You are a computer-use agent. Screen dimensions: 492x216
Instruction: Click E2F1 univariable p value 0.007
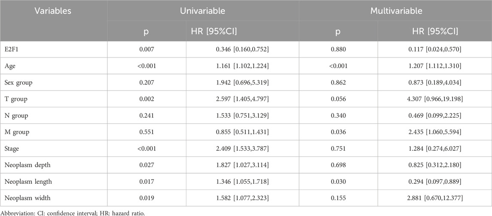click(146, 49)
